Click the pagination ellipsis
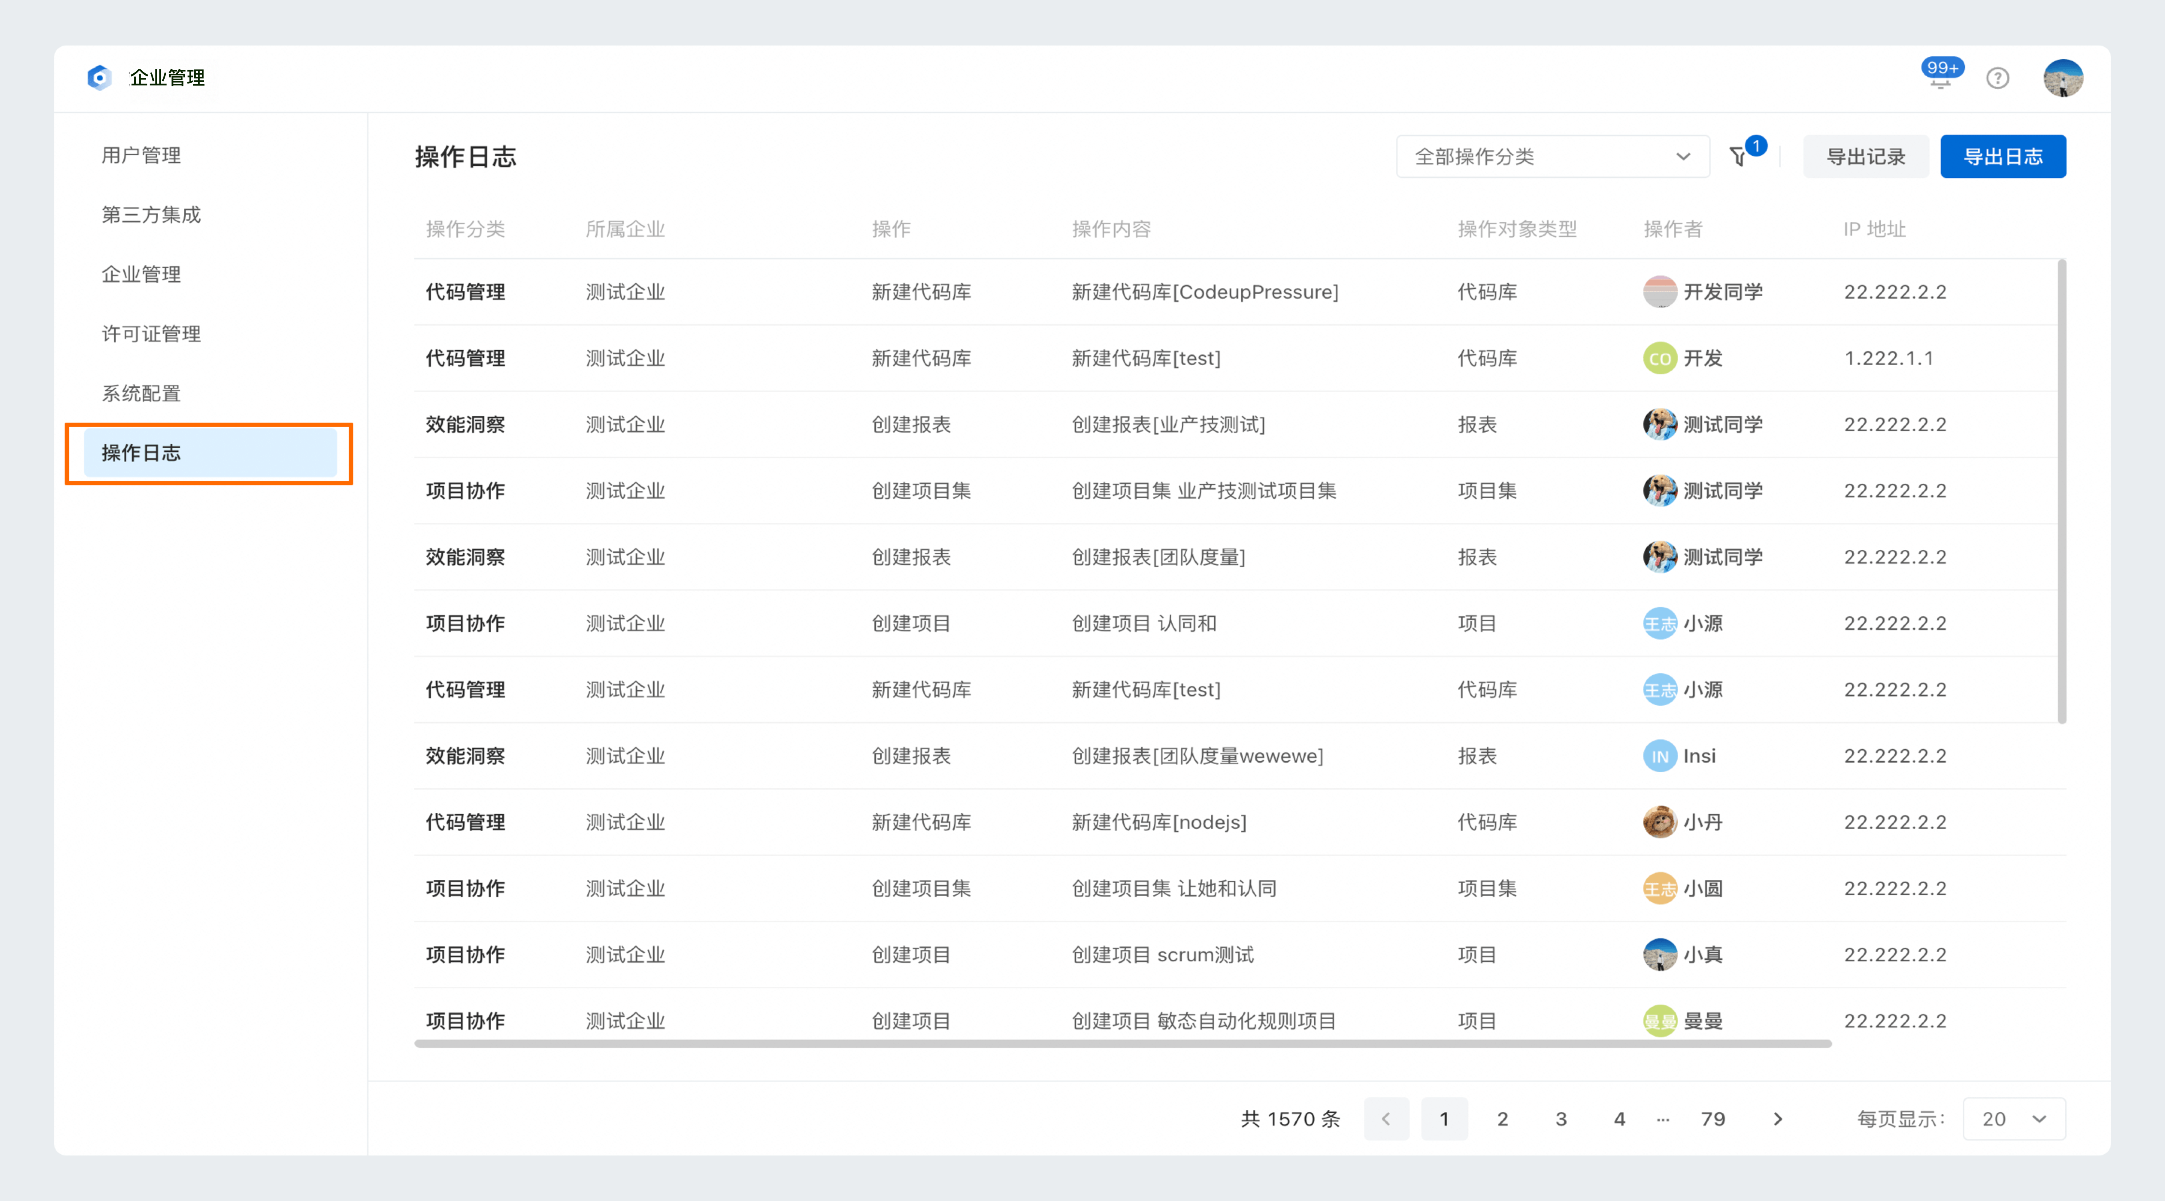 tap(1662, 1119)
